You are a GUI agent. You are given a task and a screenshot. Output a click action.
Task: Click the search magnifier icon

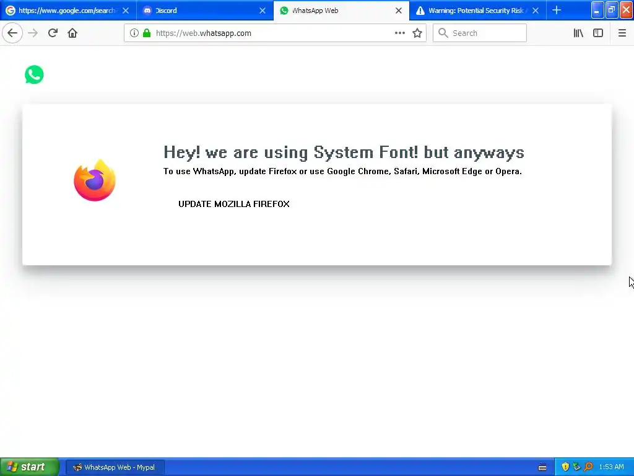(x=443, y=33)
